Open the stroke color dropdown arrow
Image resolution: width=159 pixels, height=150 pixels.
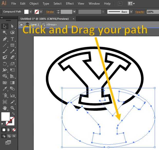pos(41,12)
